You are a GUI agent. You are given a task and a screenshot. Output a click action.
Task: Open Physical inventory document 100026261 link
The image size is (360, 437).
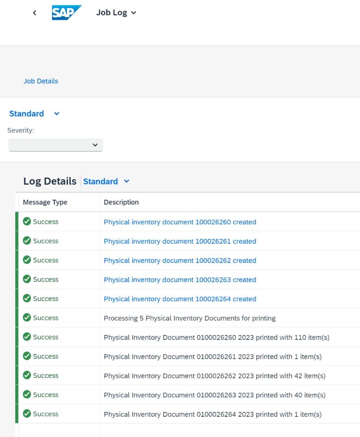(x=180, y=241)
